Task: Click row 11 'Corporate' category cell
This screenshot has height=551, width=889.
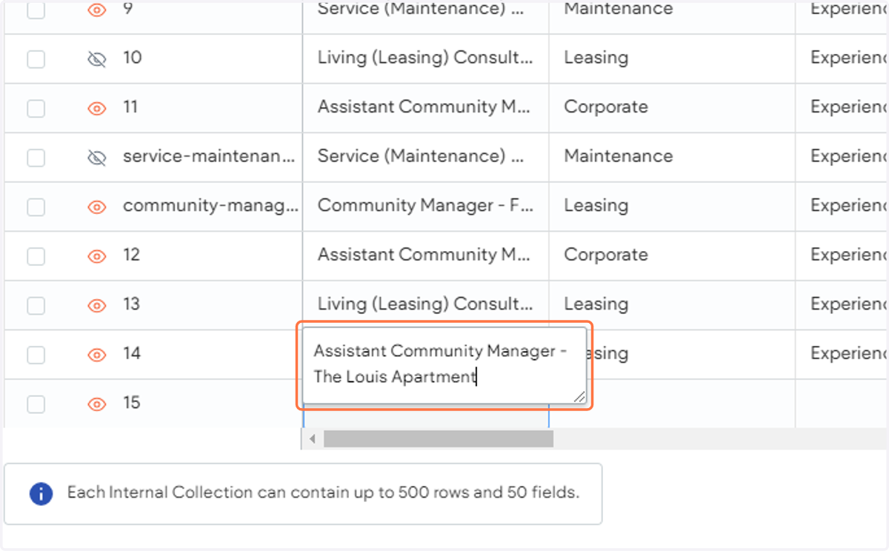Action: tap(672, 108)
